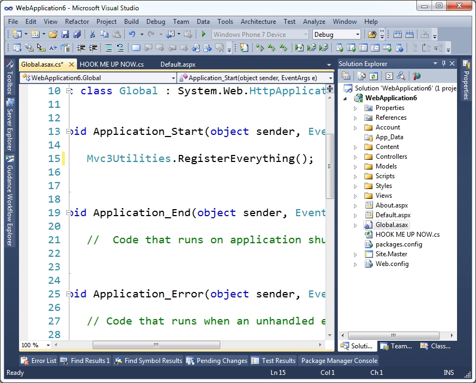Increase line indent from the text editor toolbar
476x383 pixels.
pyautogui.click(x=93, y=48)
